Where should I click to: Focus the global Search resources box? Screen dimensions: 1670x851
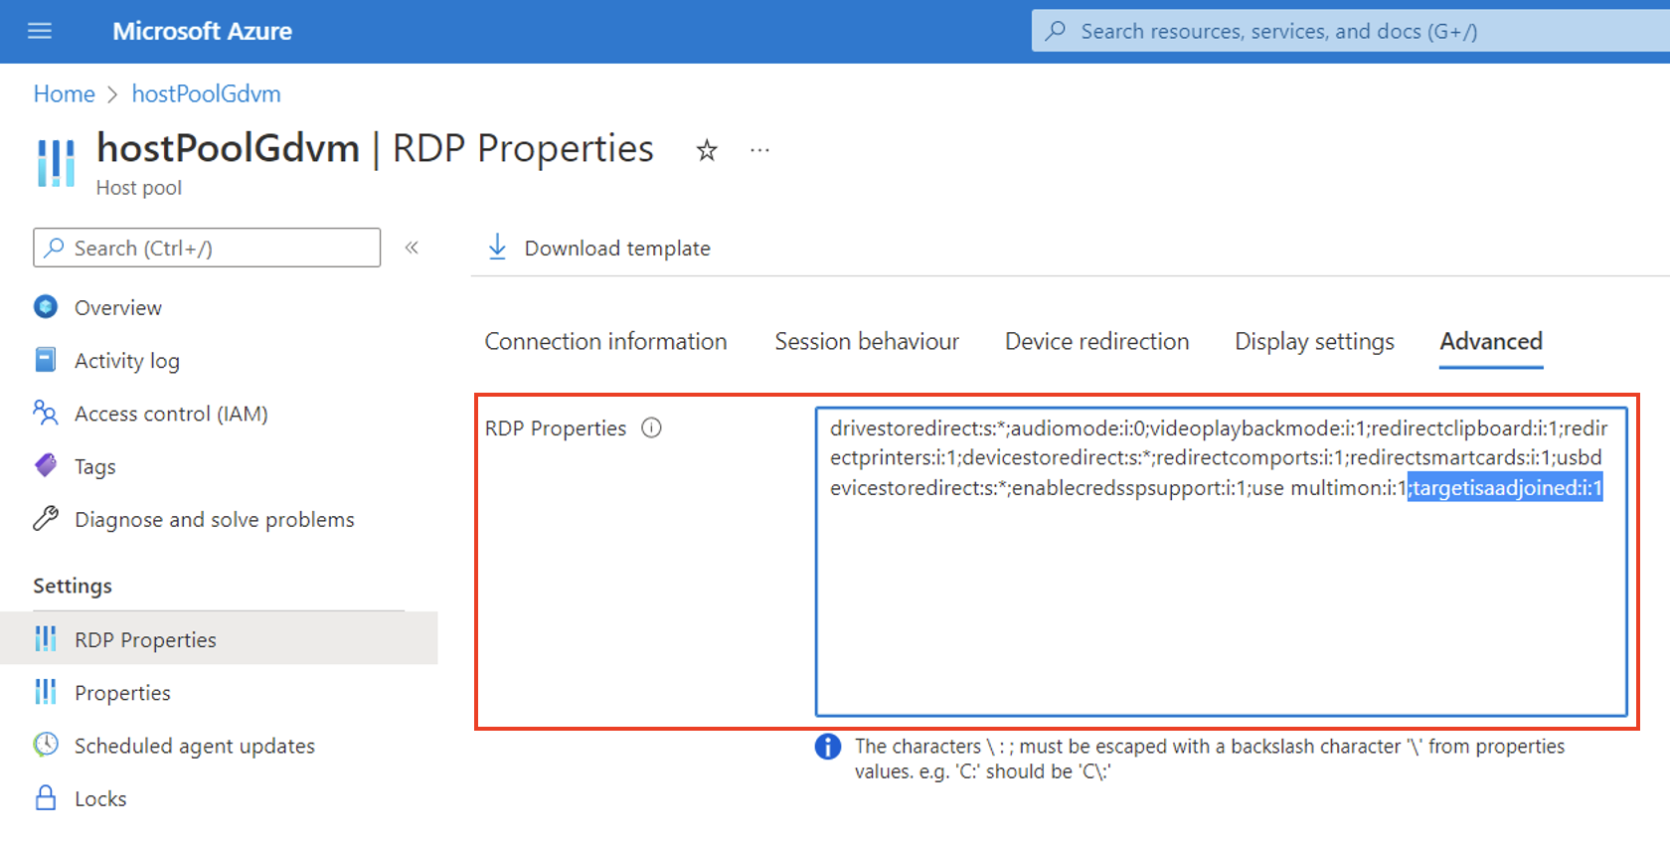click(1350, 31)
